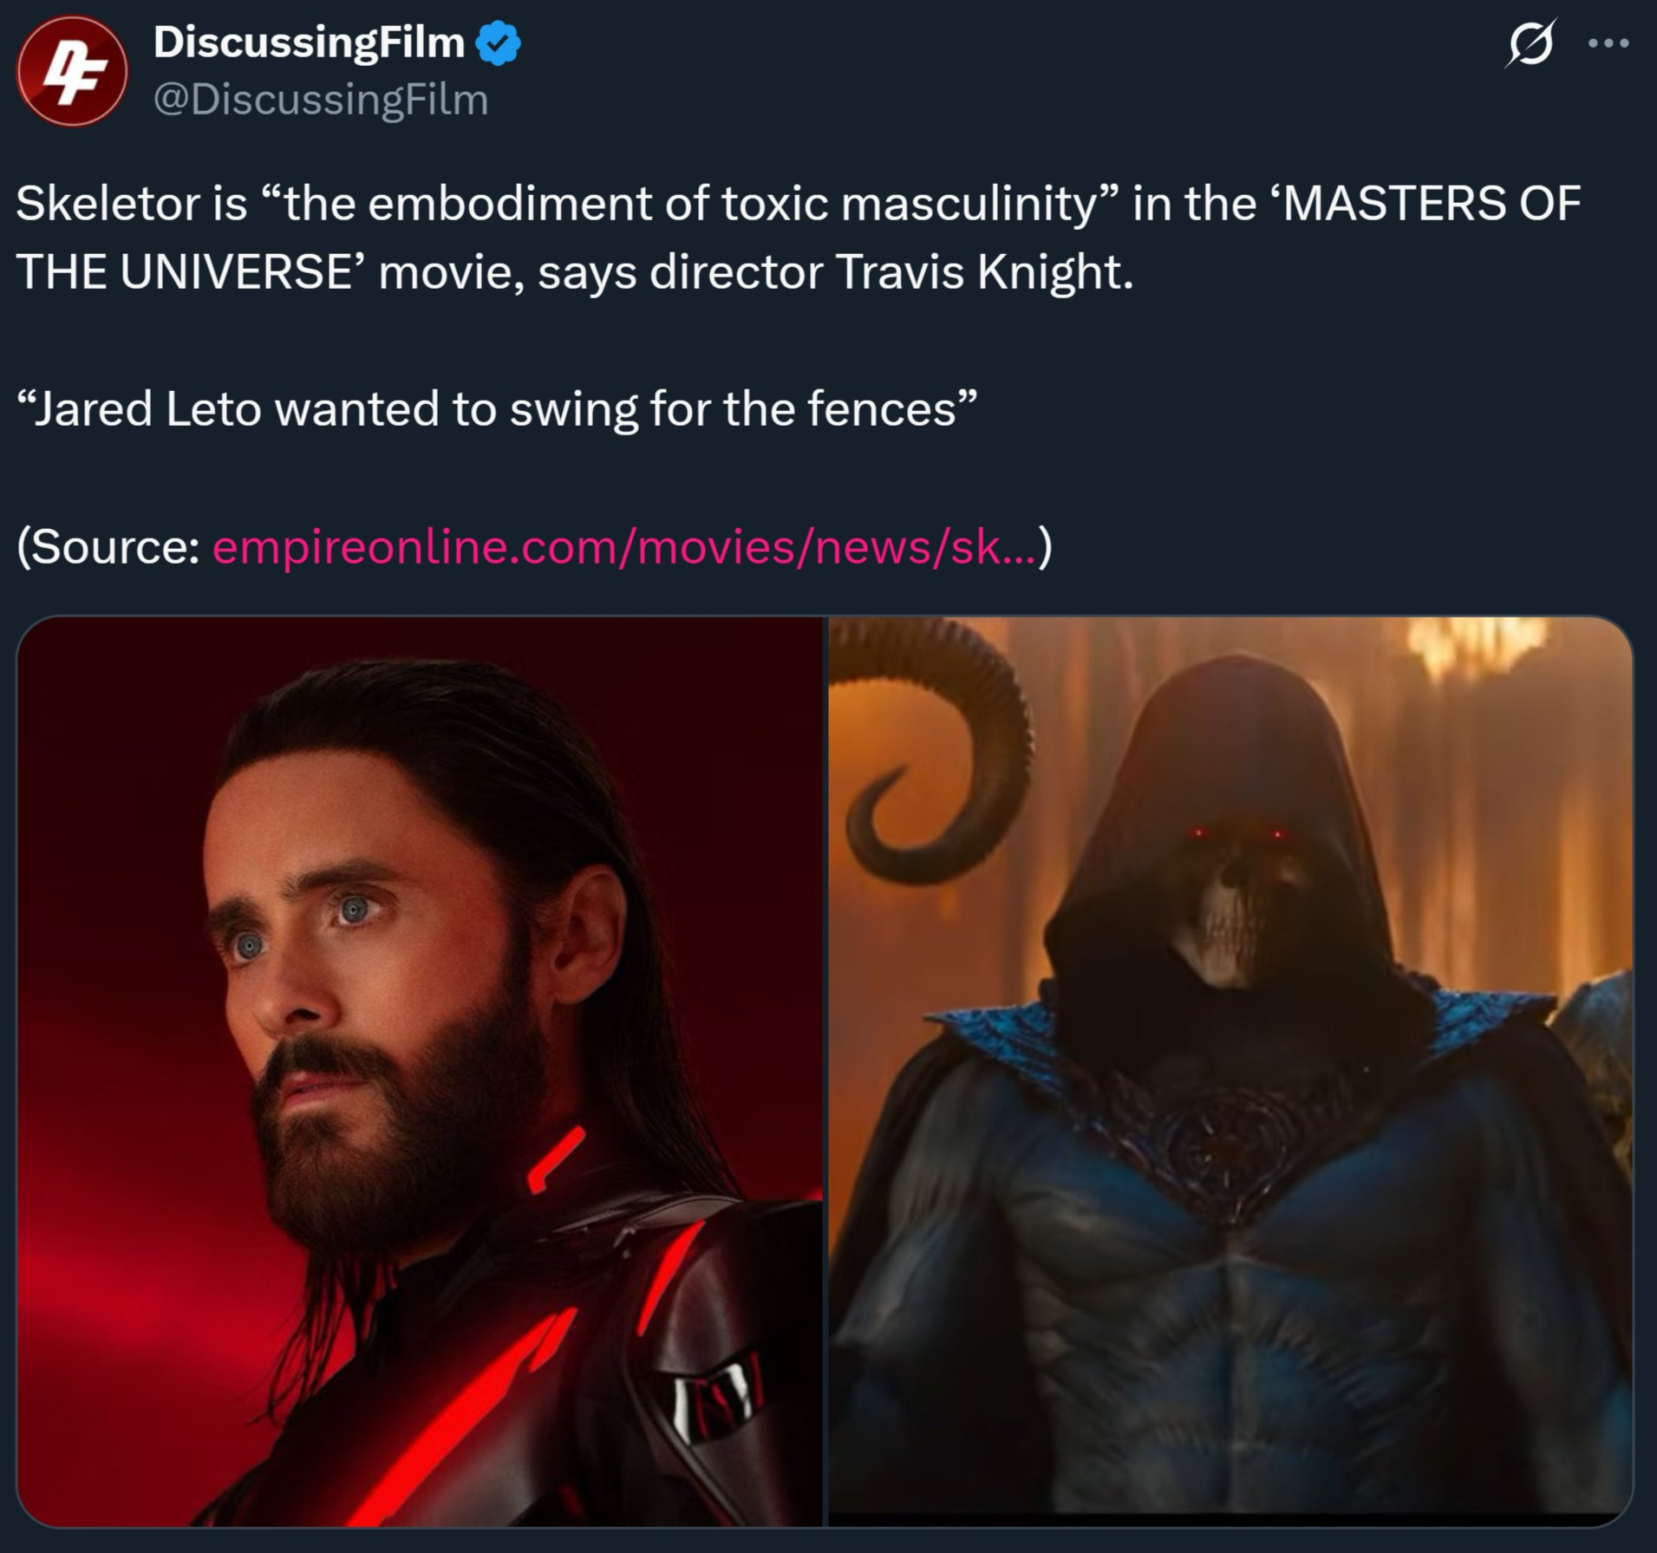Click Skeletor's glowing red eyes
The image size is (1657, 1553).
[1237, 833]
